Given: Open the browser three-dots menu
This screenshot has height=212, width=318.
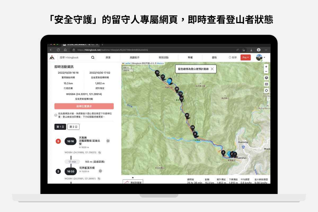Looking at the screenshot, I should coord(266,50).
